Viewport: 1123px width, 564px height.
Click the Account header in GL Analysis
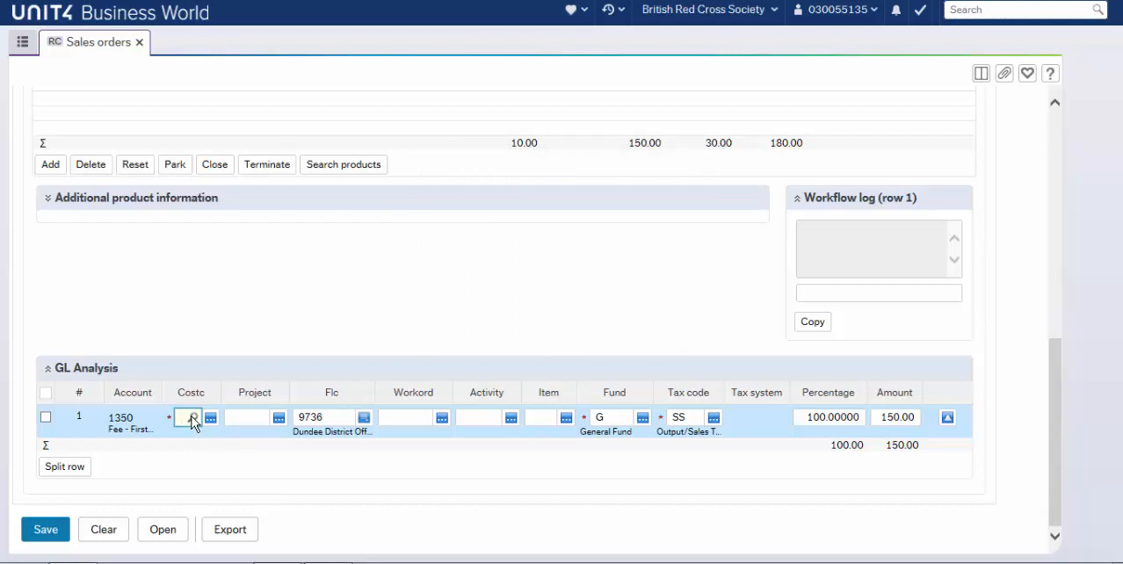click(133, 393)
